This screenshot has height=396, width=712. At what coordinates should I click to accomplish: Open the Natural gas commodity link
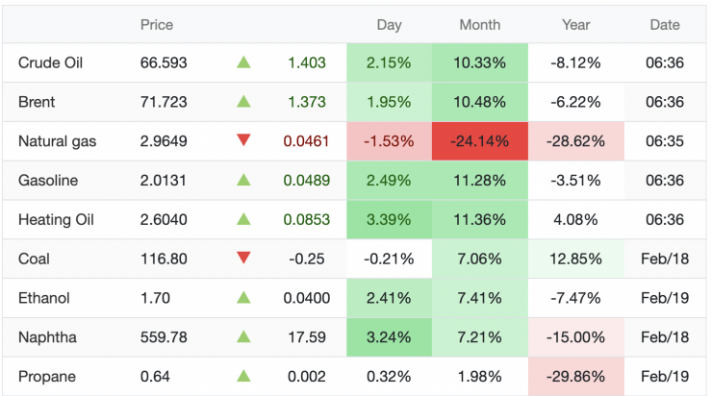coord(57,141)
